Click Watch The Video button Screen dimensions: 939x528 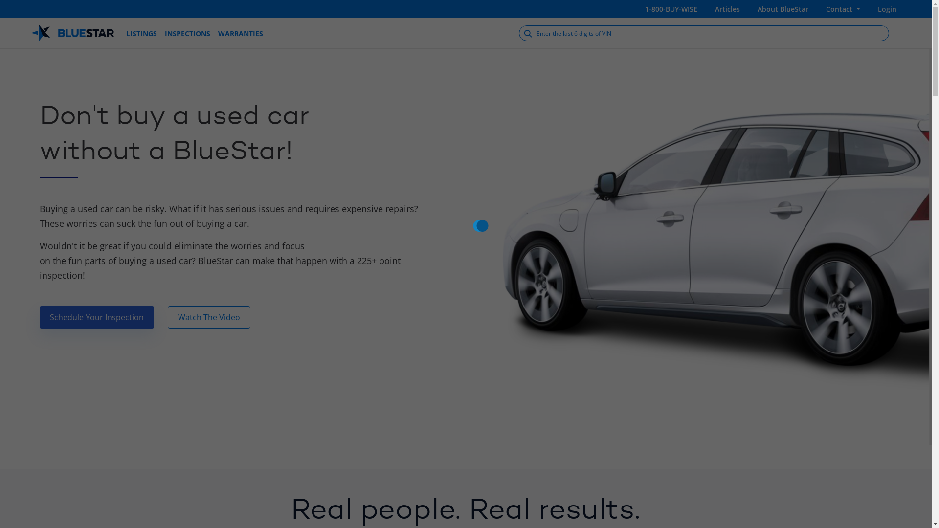(209, 317)
